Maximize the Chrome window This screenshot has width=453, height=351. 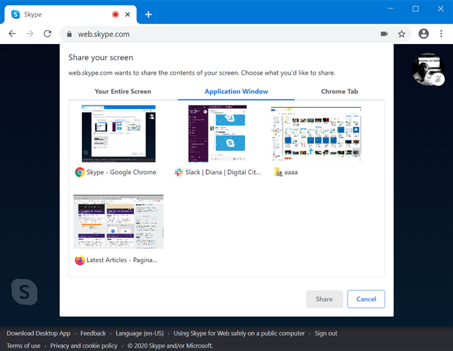pos(415,8)
